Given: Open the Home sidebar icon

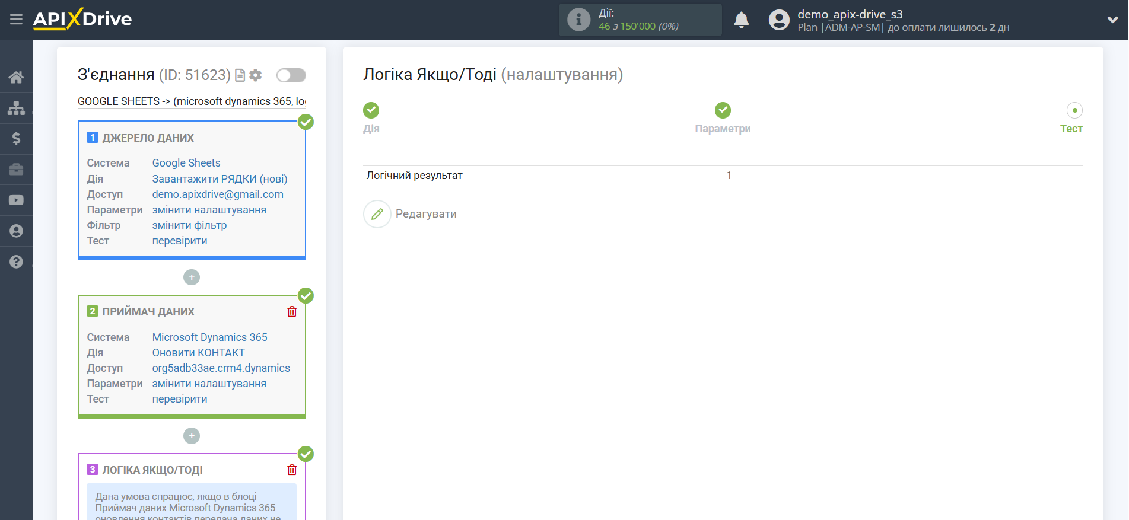Looking at the screenshot, I should coord(16,77).
